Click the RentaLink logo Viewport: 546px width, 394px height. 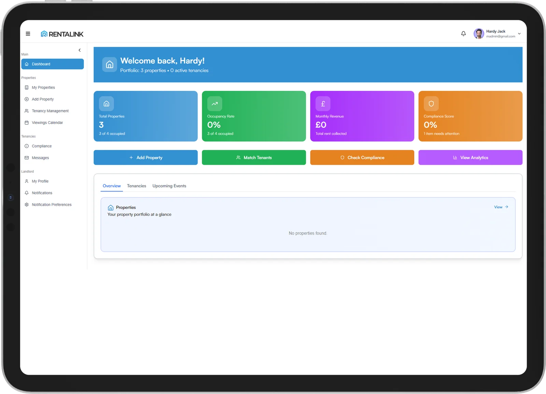[62, 34]
